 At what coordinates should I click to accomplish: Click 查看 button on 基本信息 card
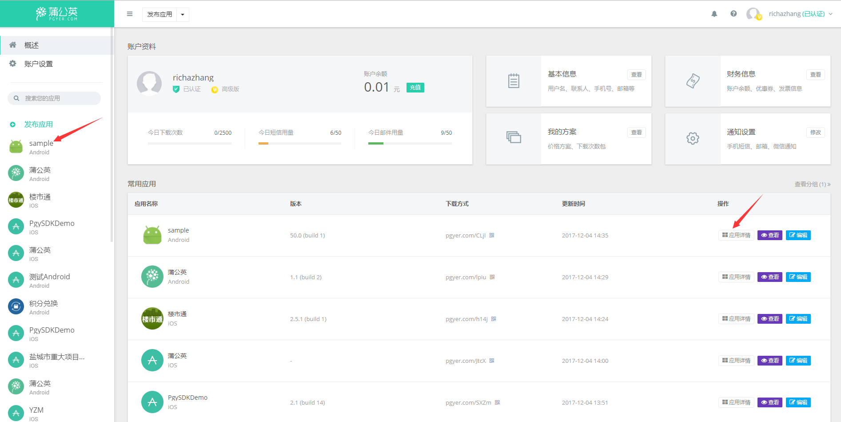(x=636, y=75)
